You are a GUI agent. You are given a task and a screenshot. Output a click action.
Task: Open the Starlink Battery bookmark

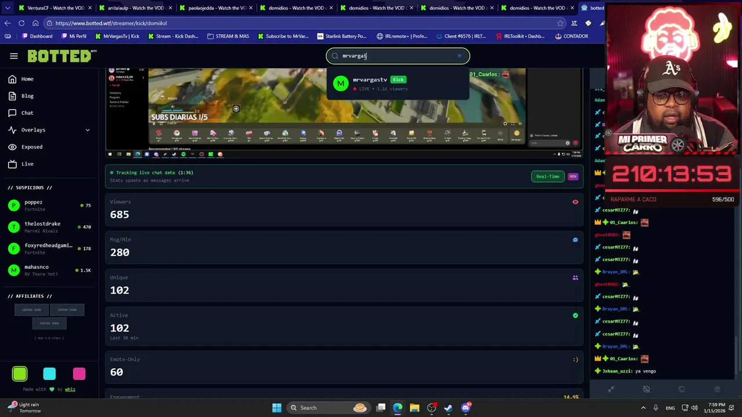[341, 36]
